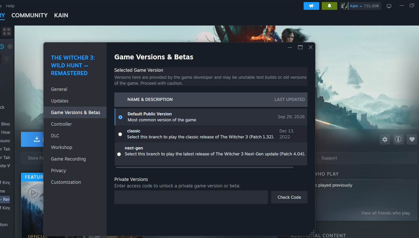Play the featured video thumbnail
The width and height of the screenshot is (419, 238).
[x=33, y=193]
